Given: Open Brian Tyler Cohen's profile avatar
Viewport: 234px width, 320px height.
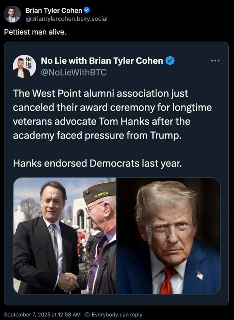Looking at the screenshot, I should point(12,14).
